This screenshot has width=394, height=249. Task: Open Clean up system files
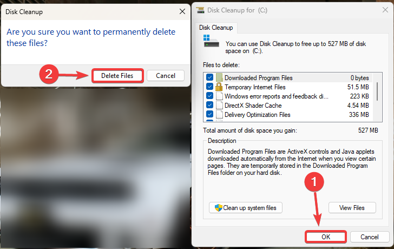[x=246, y=208]
